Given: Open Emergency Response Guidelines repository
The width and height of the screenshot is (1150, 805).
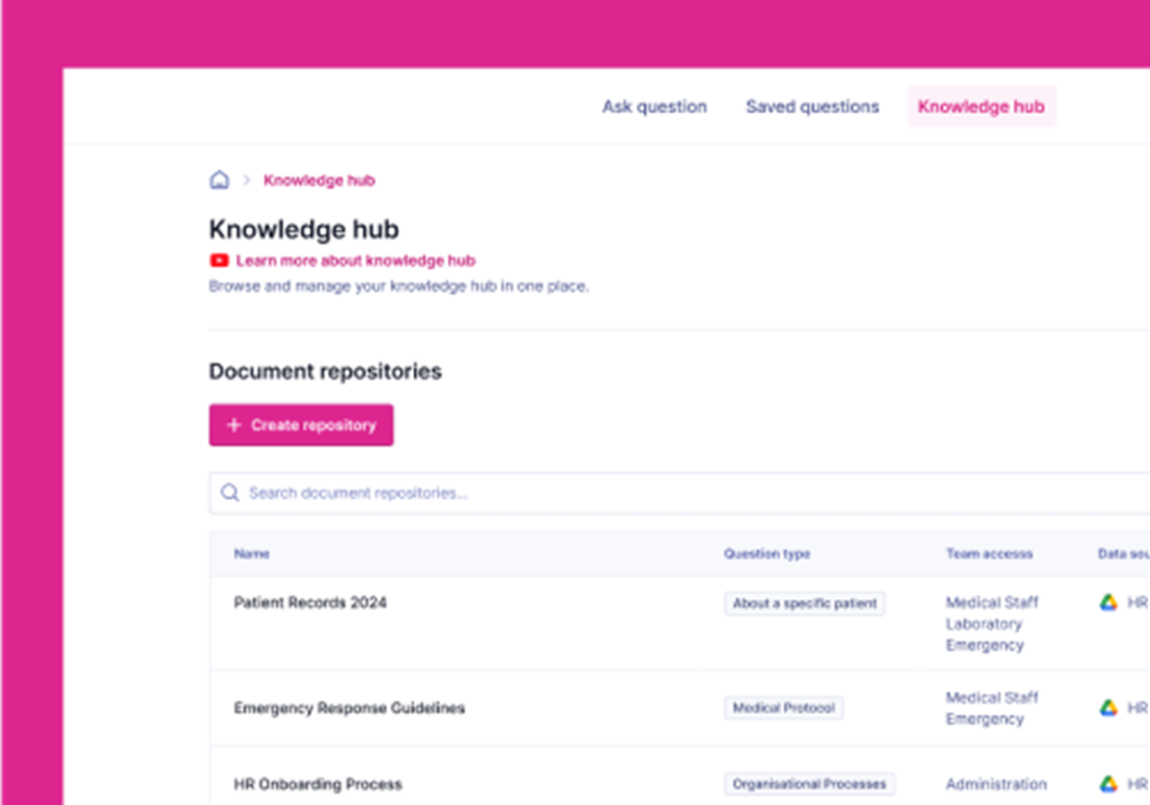Looking at the screenshot, I should click(350, 708).
